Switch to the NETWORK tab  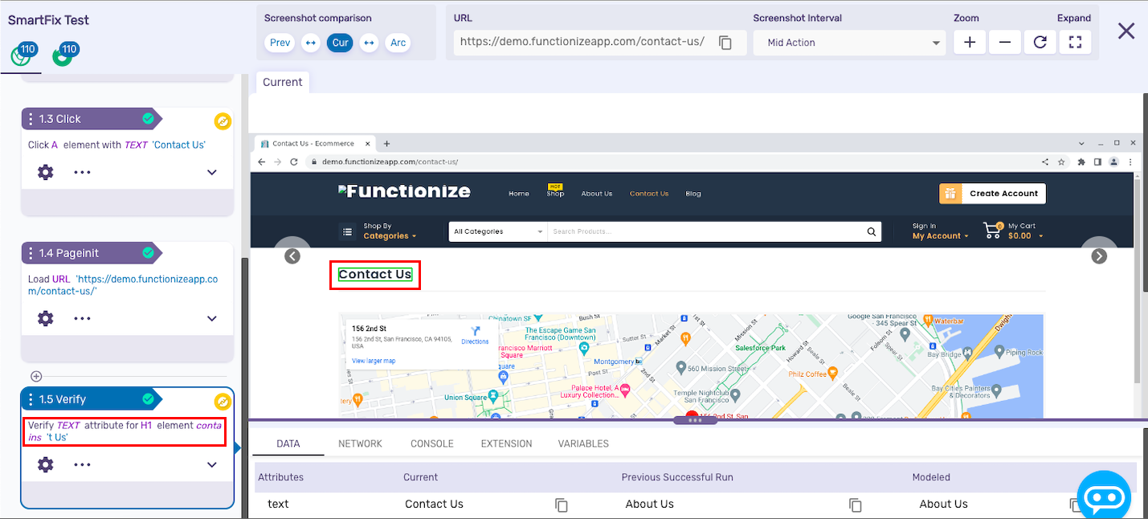(360, 443)
